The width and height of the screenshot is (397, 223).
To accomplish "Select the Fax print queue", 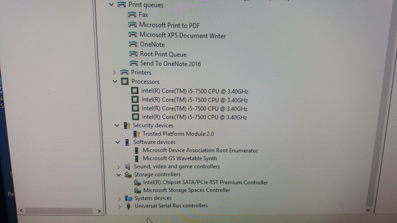I will pos(144,15).
